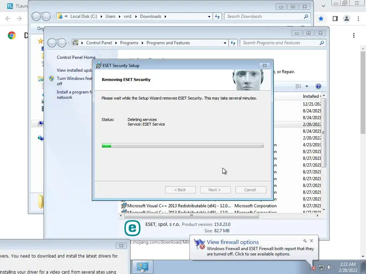The image size is (366, 274).
Task: Click Cancel in ESET Security Setup
Action: pyautogui.click(x=251, y=190)
